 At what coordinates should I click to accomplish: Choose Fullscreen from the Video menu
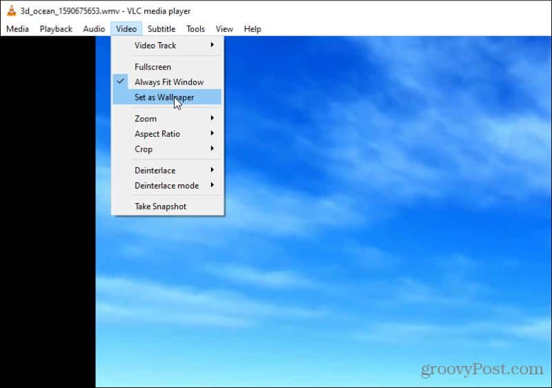(167, 67)
